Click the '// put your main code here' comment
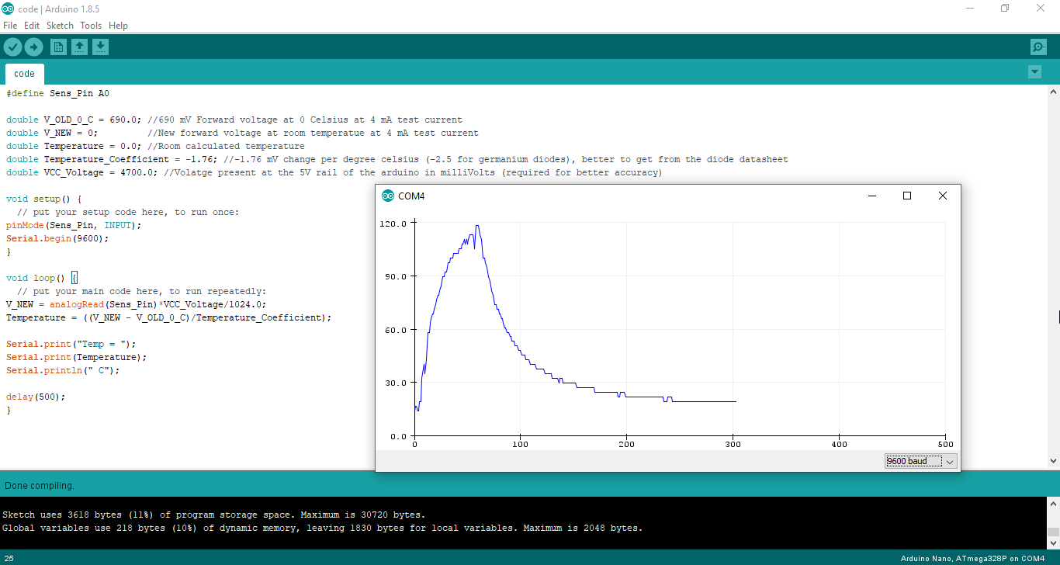The width and height of the screenshot is (1060, 565). click(x=142, y=291)
